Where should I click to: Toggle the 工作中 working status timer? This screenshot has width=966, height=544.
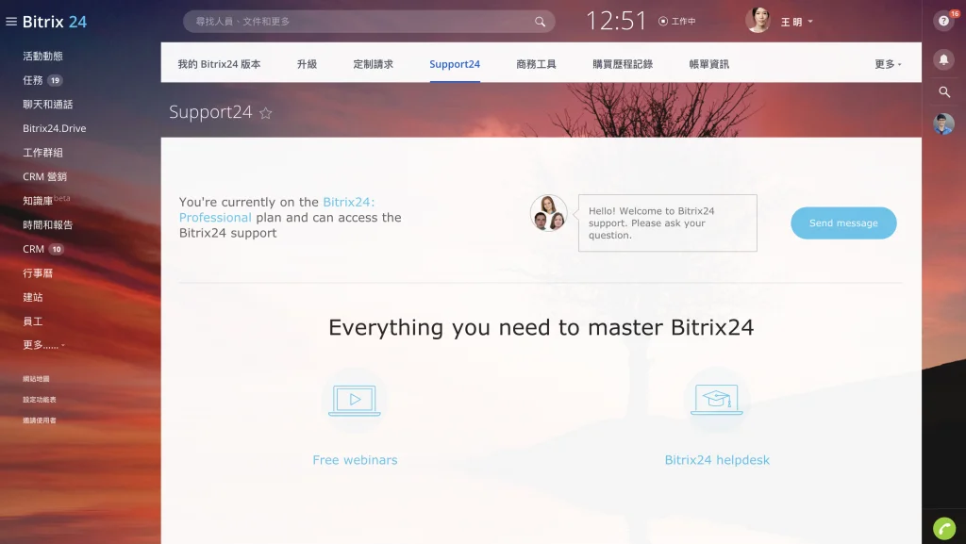(x=676, y=22)
